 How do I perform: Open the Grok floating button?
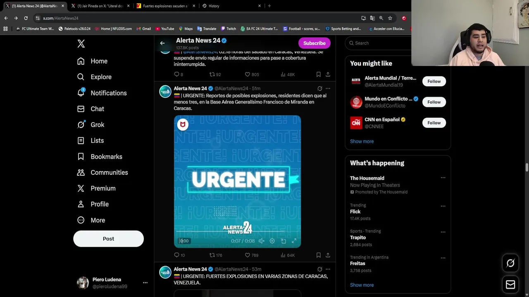[510, 263]
